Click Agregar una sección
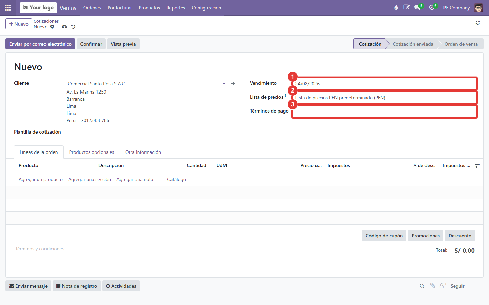This screenshot has width=489, height=305. pyautogui.click(x=90, y=179)
